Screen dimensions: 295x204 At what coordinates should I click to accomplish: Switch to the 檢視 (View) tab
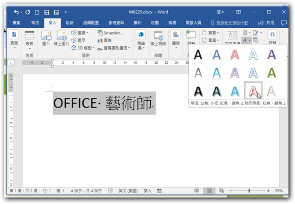(172, 23)
